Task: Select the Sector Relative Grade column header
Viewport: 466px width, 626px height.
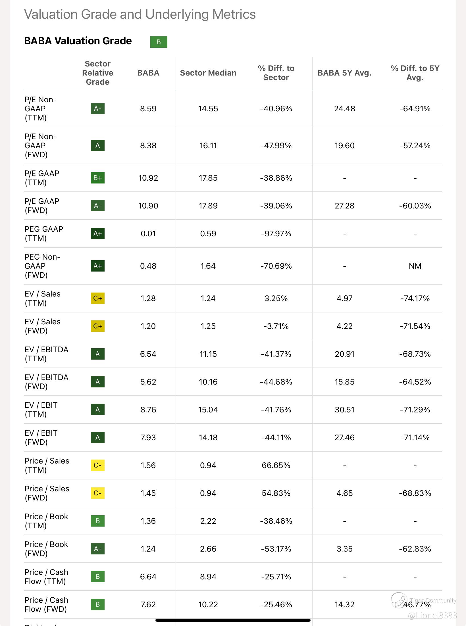Action: click(97, 73)
